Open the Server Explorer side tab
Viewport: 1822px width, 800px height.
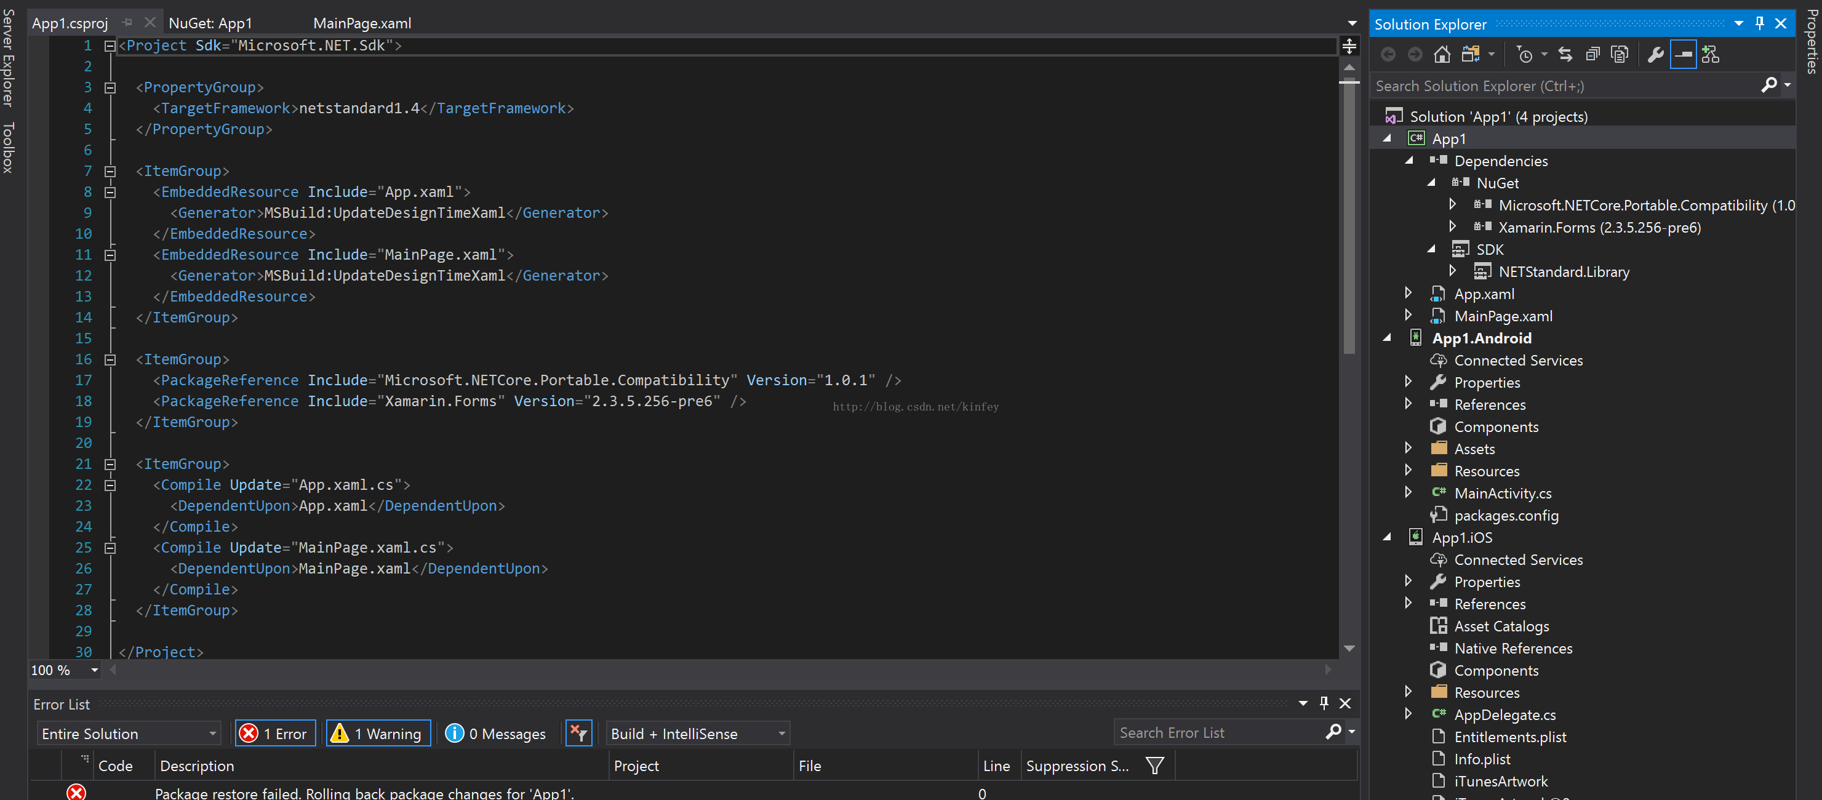8,58
